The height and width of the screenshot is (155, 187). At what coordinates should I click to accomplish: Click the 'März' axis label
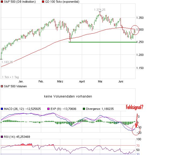pyautogui.click(x=60, y=81)
